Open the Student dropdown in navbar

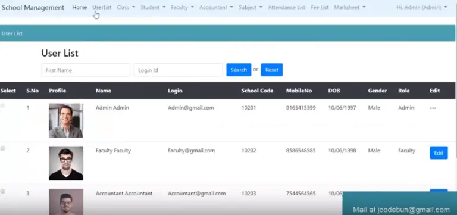point(153,7)
